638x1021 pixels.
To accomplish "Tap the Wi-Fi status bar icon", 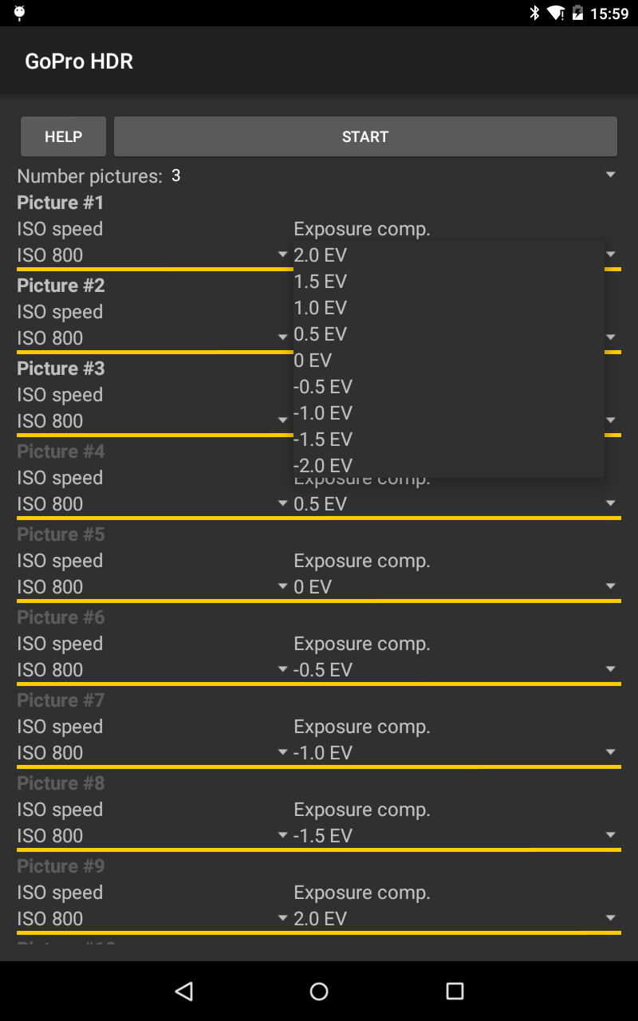I will tap(556, 14).
